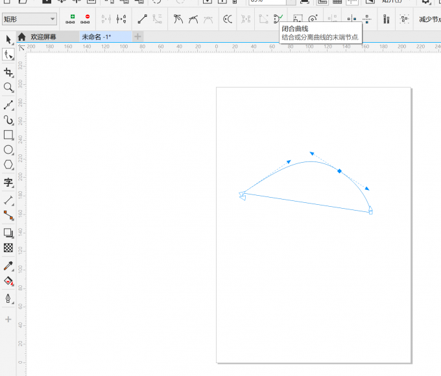Choose the Zoom magnifier tool
Image resolution: width=441 pixels, height=376 pixels.
tap(8, 88)
